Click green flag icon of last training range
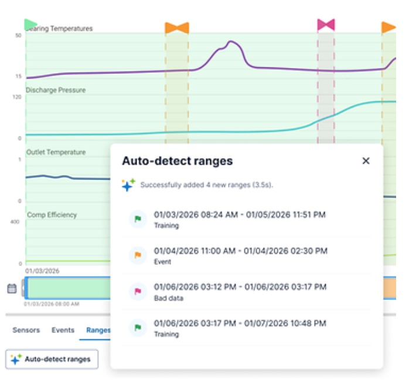409x381 pixels. coord(138,328)
